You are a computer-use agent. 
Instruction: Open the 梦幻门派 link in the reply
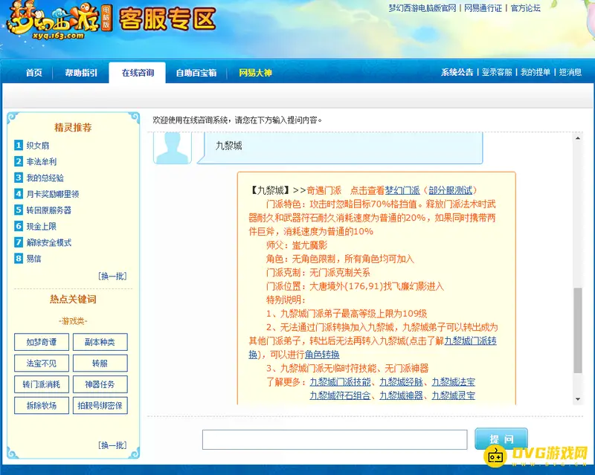coord(402,190)
